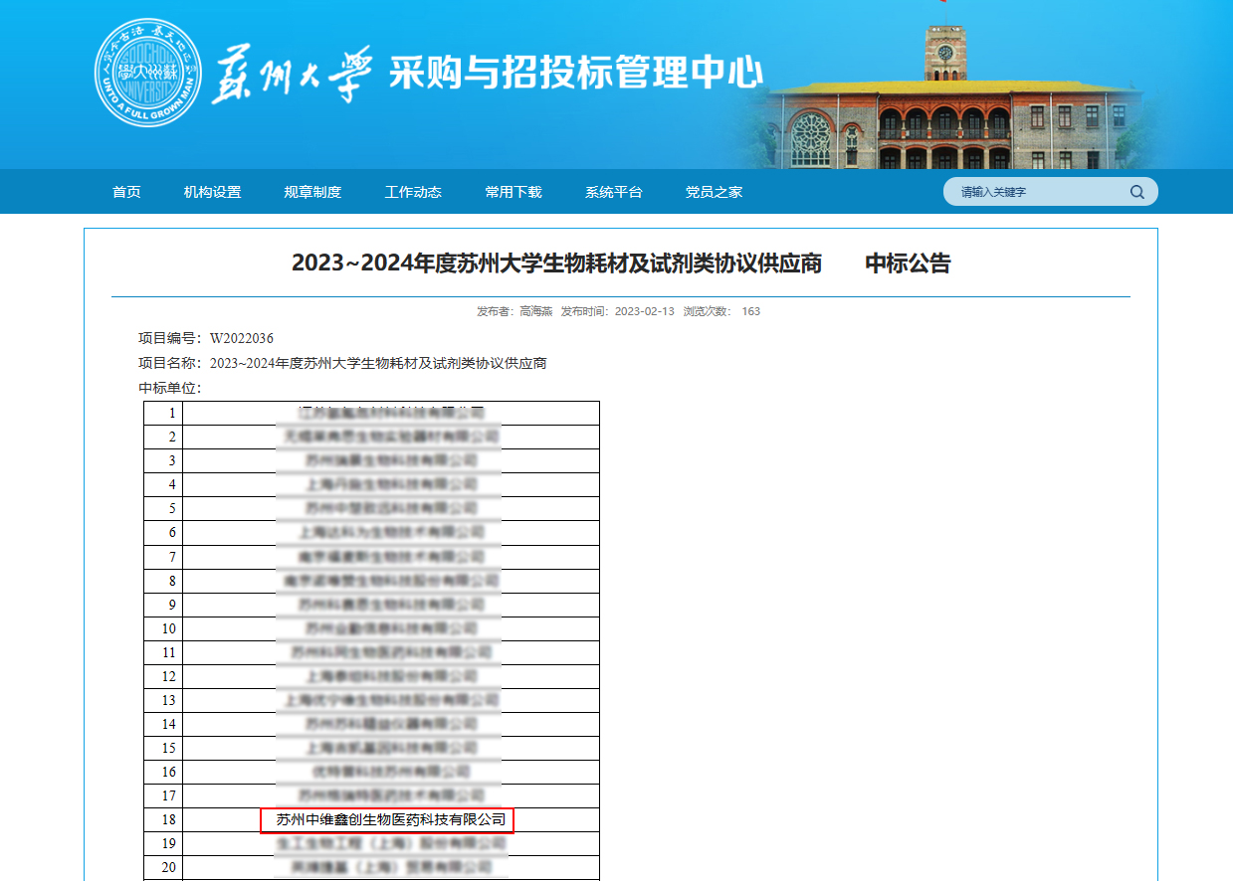Click the row number 16 cell
The height and width of the screenshot is (881, 1233).
(x=163, y=772)
